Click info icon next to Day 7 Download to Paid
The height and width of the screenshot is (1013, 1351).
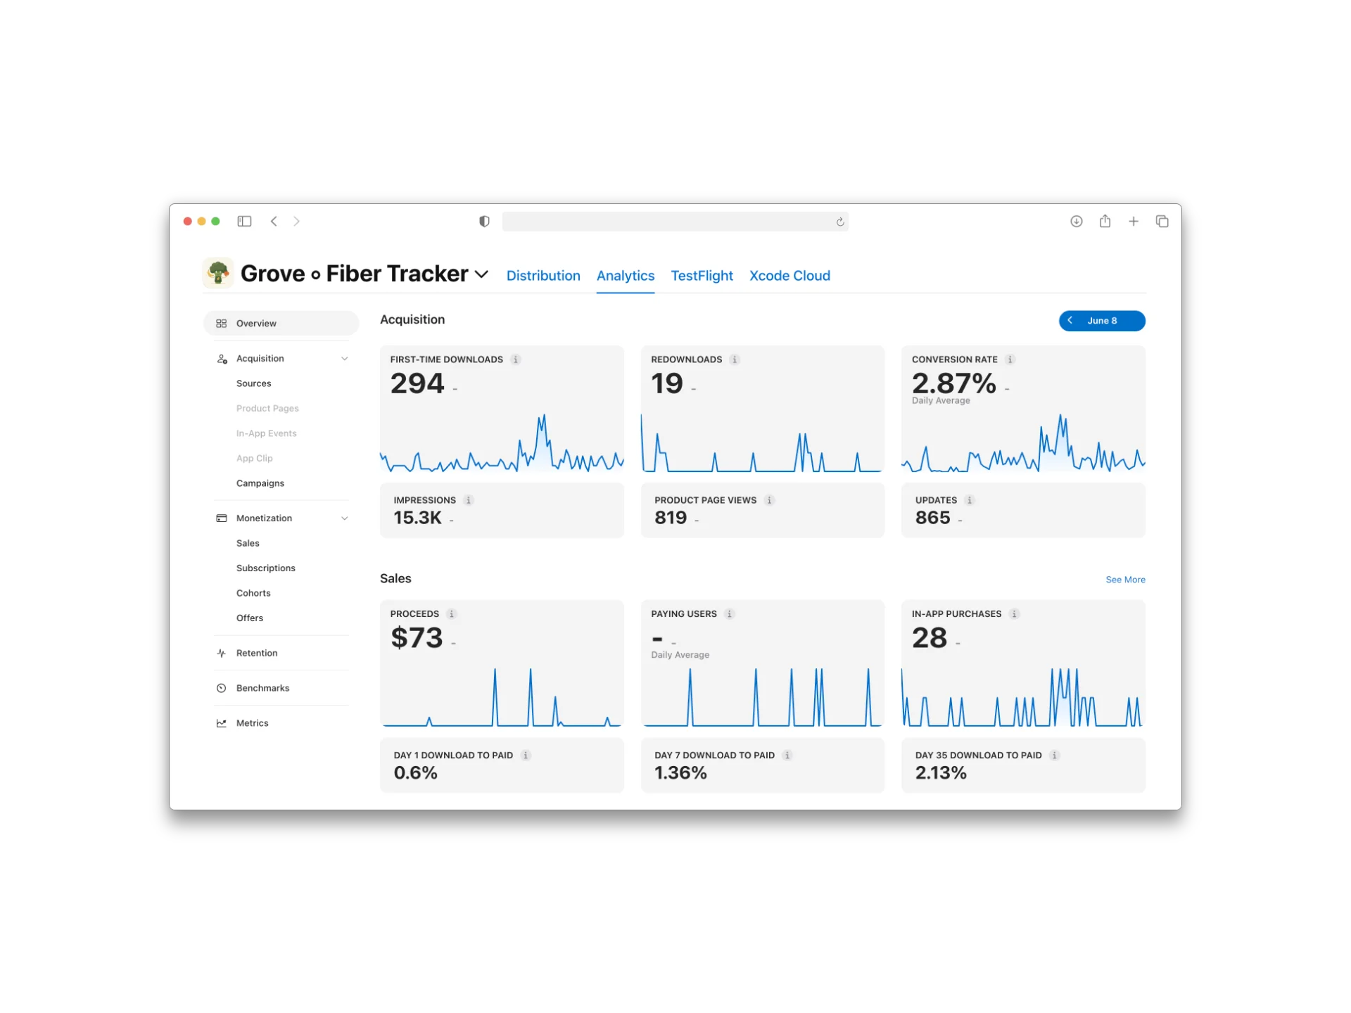tap(787, 756)
